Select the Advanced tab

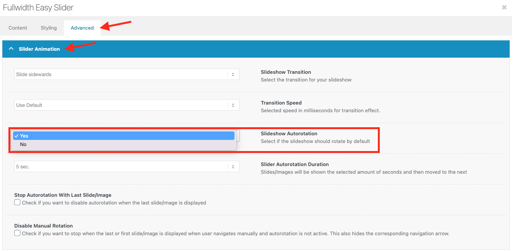pyautogui.click(x=82, y=28)
